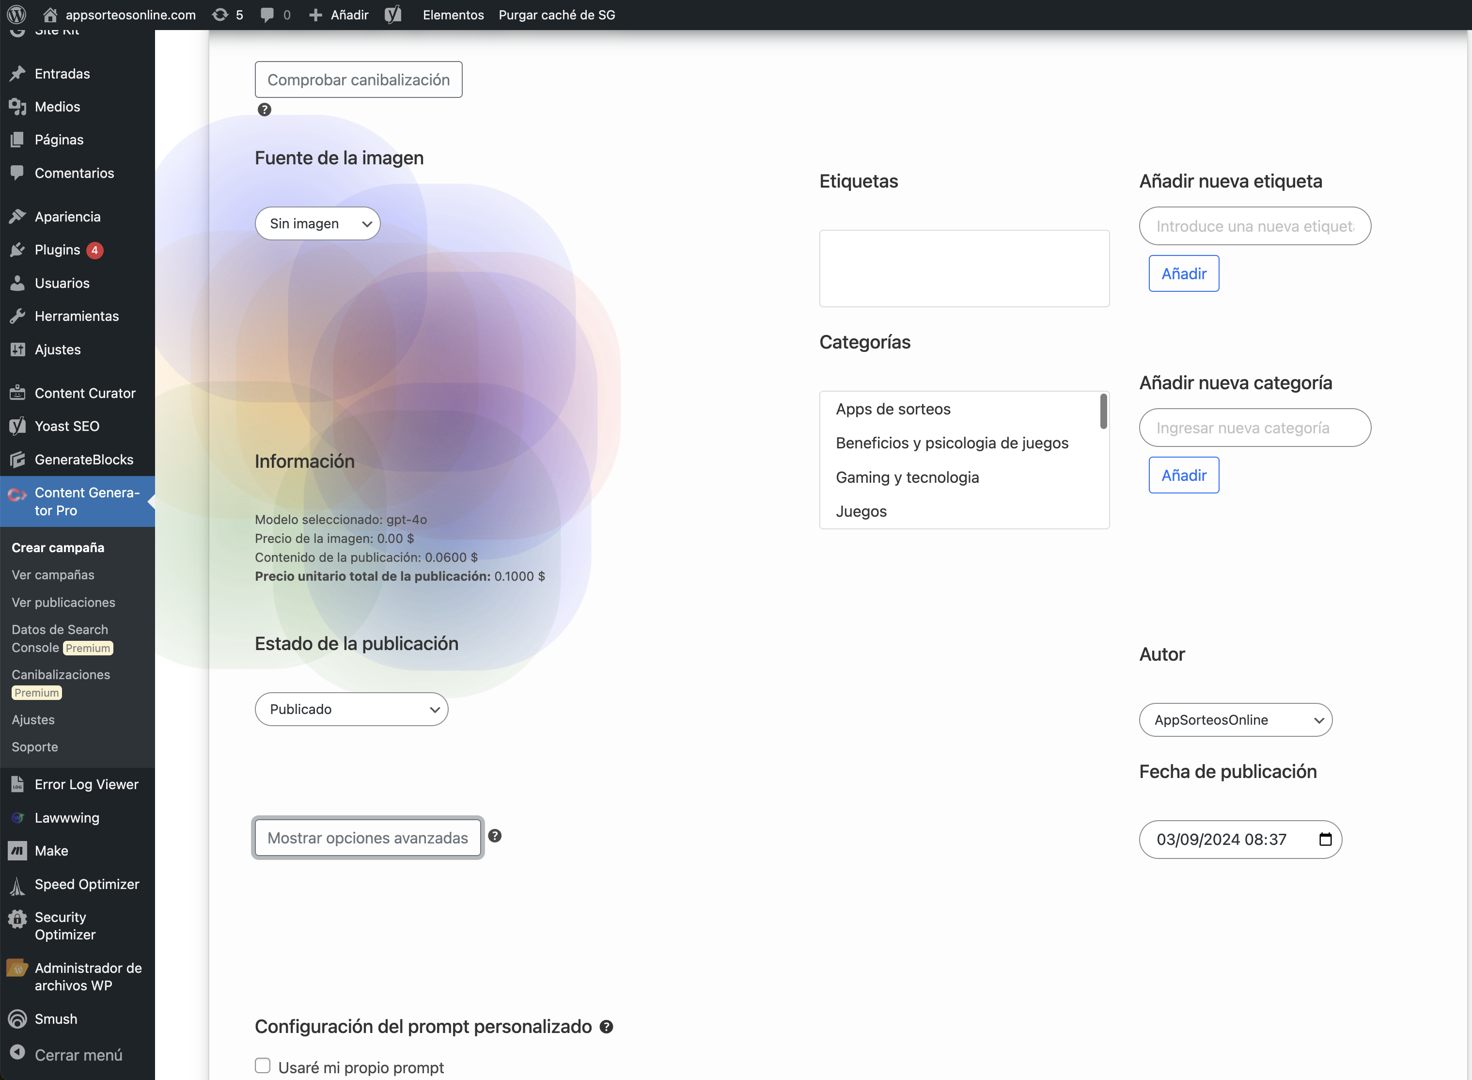Click the Make sidebar icon
The width and height of the screenshot is (1472, 1080).
pyautogui.click(x=17, y=851)
